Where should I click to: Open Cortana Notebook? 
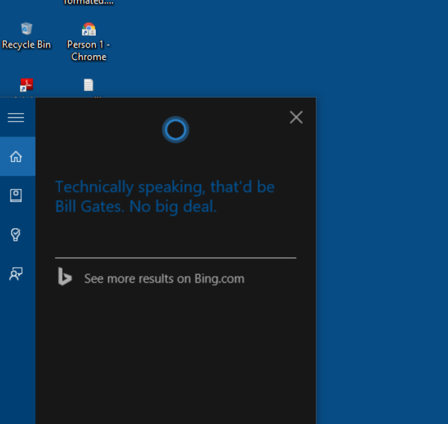pyautogui.click(x=16, y=195)
